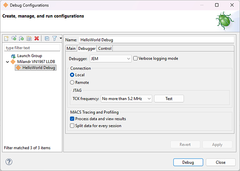The height and width of the screenshot is (171, 240).
Task: Open the filter configurations funnel icon
Action: click(54, 38)
